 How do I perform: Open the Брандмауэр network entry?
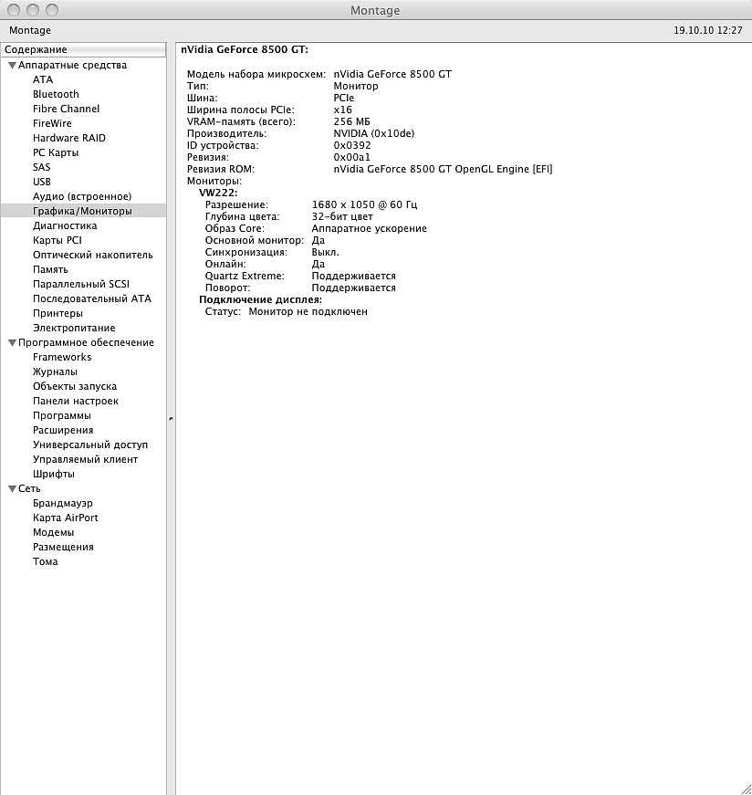point(63,504)
